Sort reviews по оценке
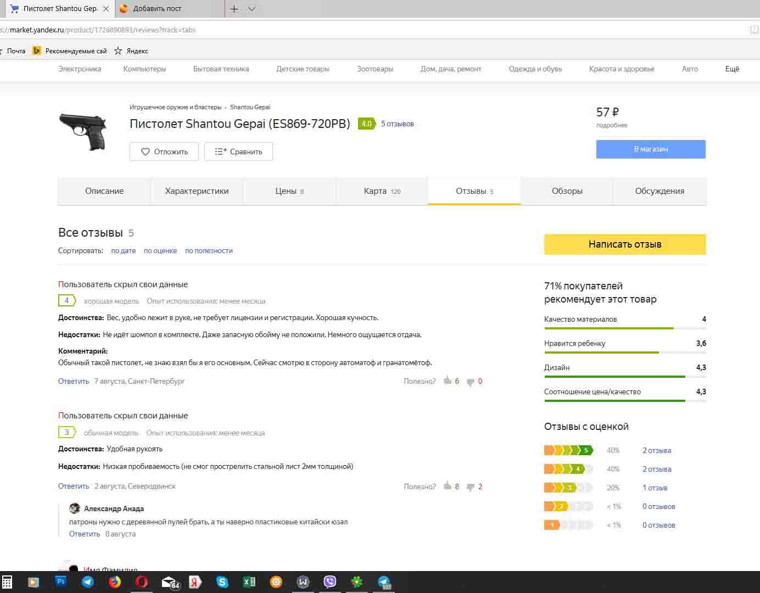The image size is (760, 593). 160,251
